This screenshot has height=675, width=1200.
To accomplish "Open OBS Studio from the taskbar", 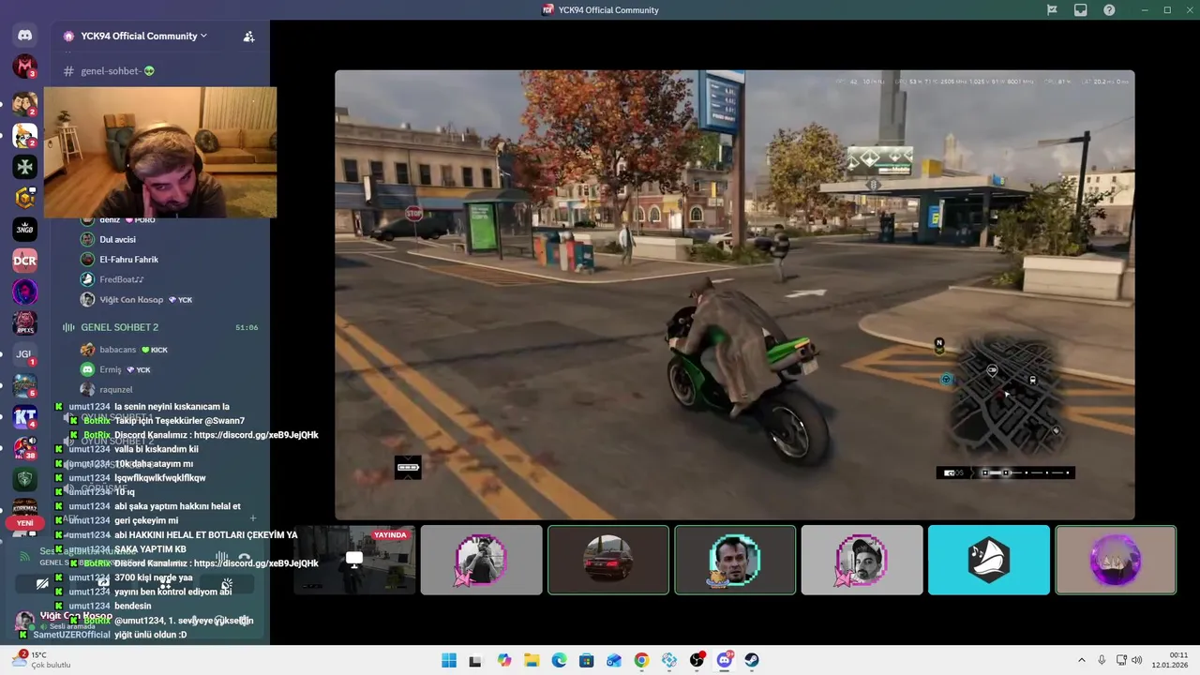I will 697,660.
